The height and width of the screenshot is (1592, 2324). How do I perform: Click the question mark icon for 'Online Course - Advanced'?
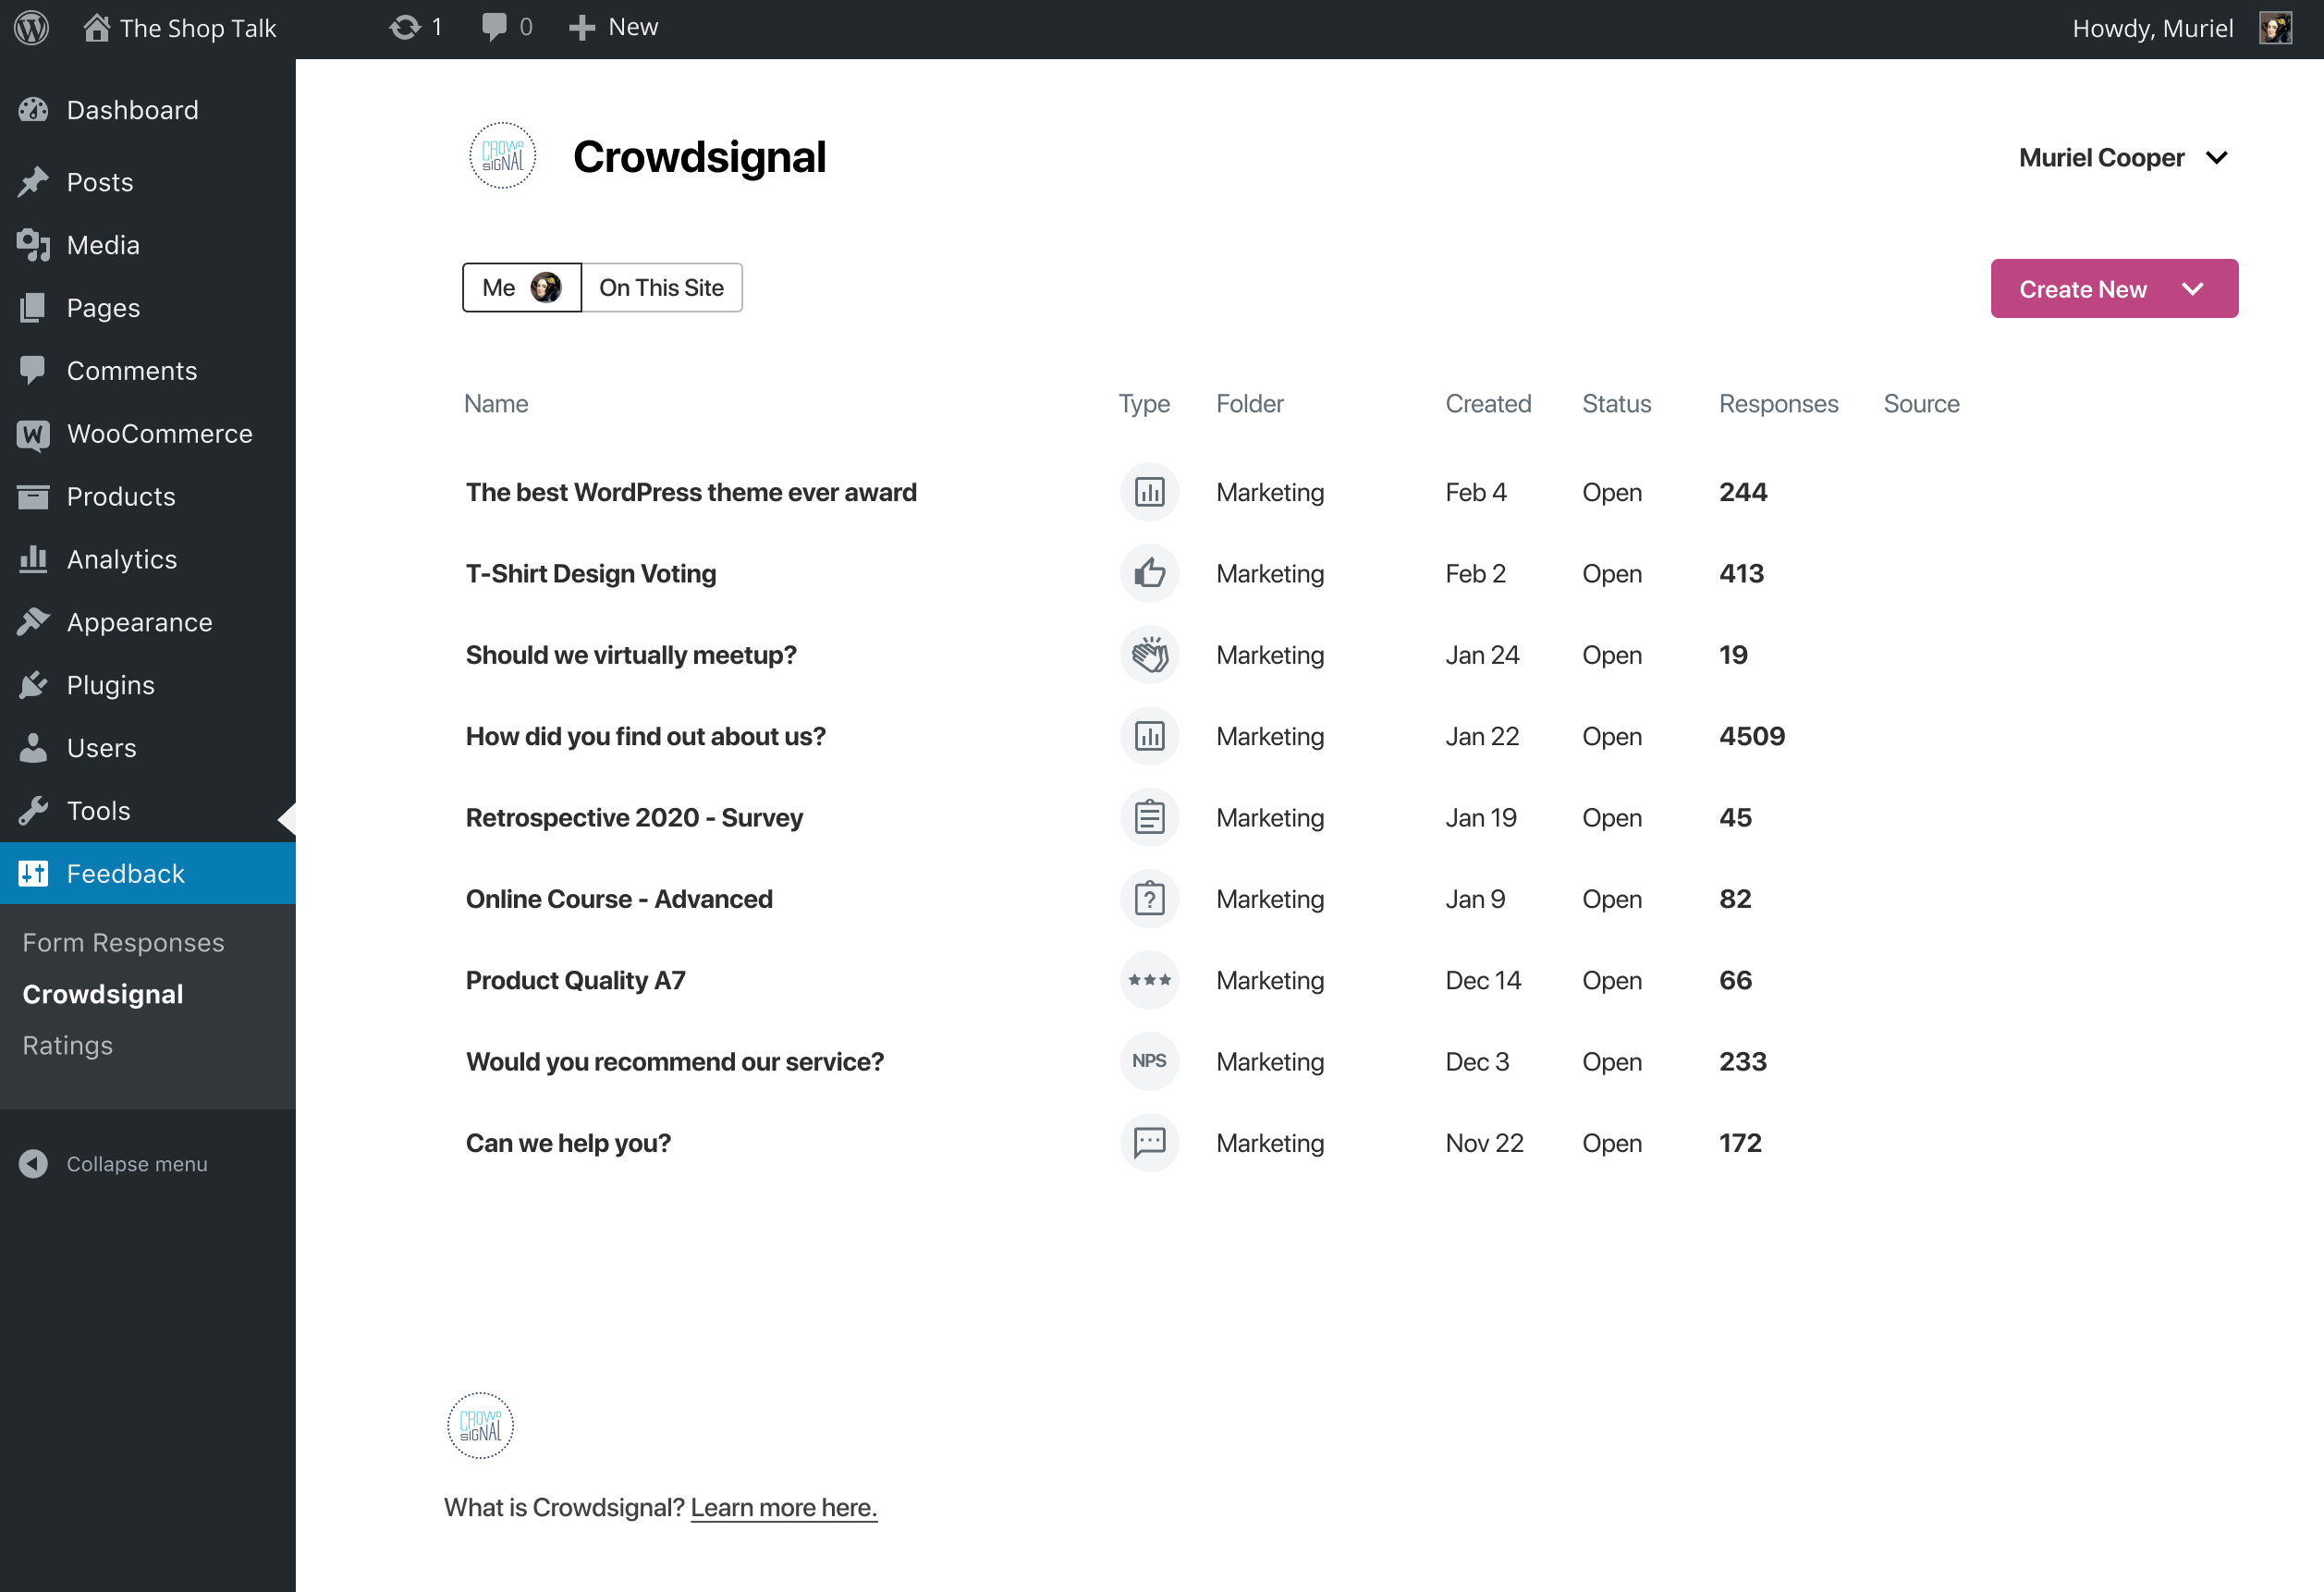[x=1150, y=898]
